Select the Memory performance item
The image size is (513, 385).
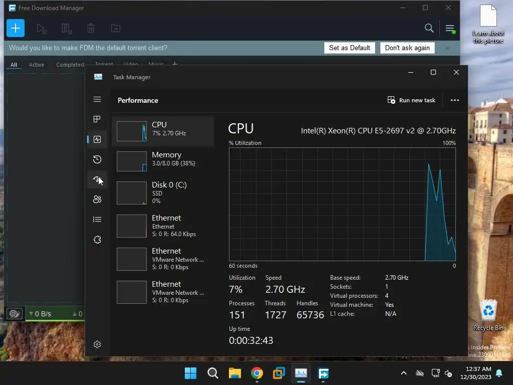(163, 161)
